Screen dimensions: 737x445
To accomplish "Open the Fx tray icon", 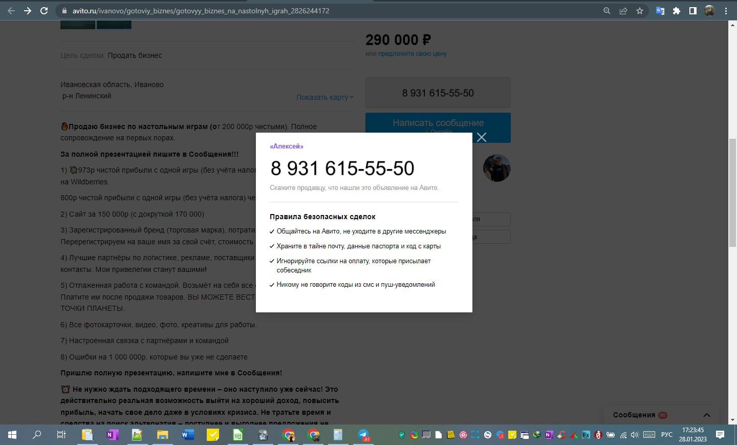I will pyautogui.click(x=586, y=435).
